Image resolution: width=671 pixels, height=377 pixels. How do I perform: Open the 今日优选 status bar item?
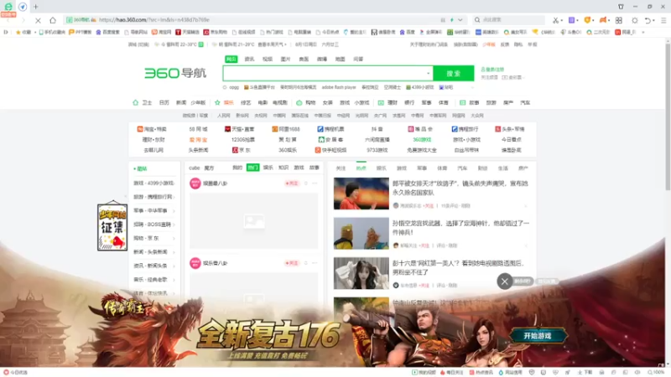point(16,372)
